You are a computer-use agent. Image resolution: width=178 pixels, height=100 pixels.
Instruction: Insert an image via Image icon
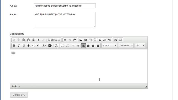[x=81, y=40]
